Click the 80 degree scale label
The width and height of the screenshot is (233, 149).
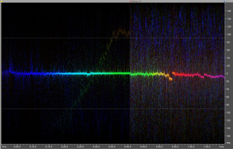[x=228, y=105]
